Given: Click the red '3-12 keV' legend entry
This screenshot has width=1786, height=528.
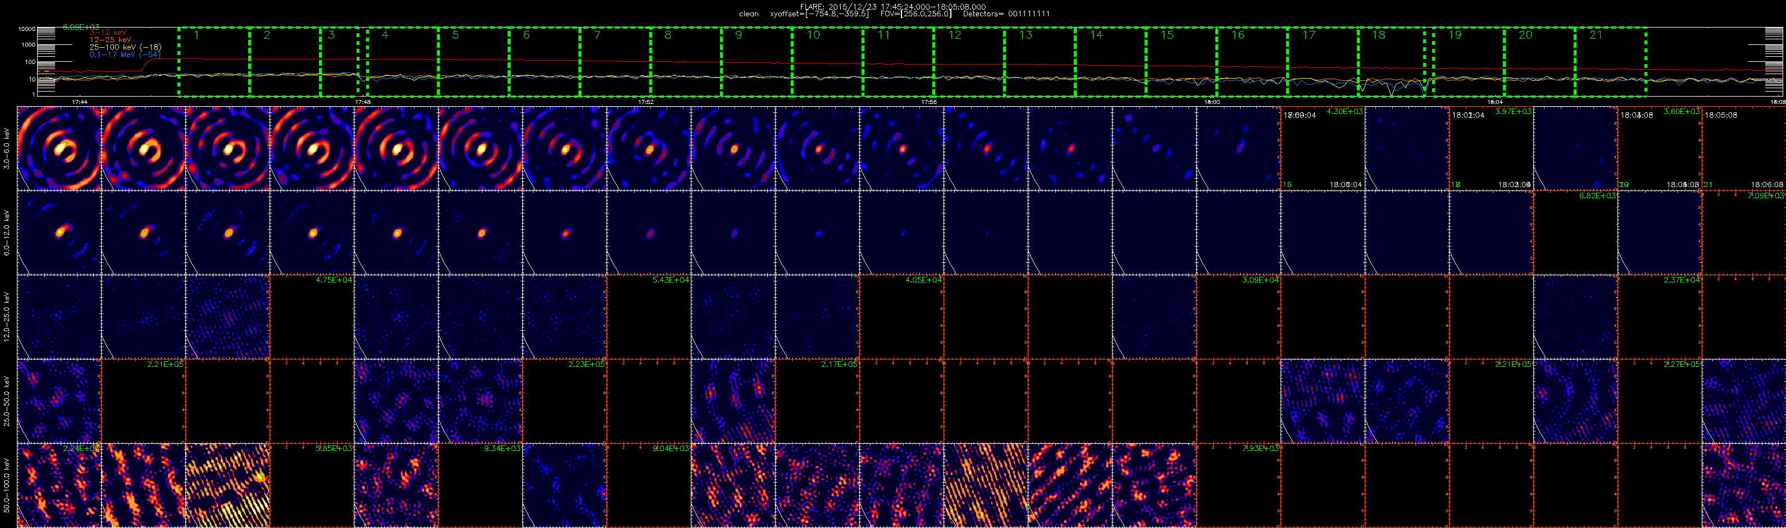Looking at the screenshot, I should click(108, 33).
